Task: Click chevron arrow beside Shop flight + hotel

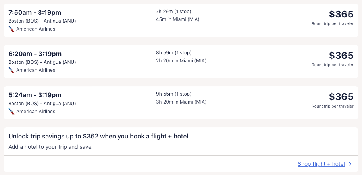Action: tap(350, 164)
